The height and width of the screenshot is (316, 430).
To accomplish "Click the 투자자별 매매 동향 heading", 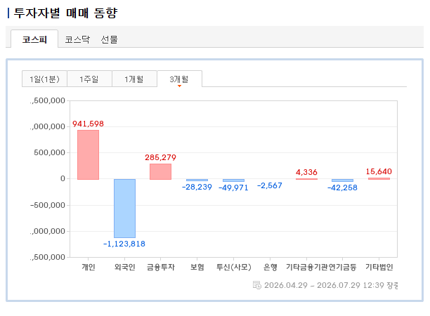I will click(65, 13).
